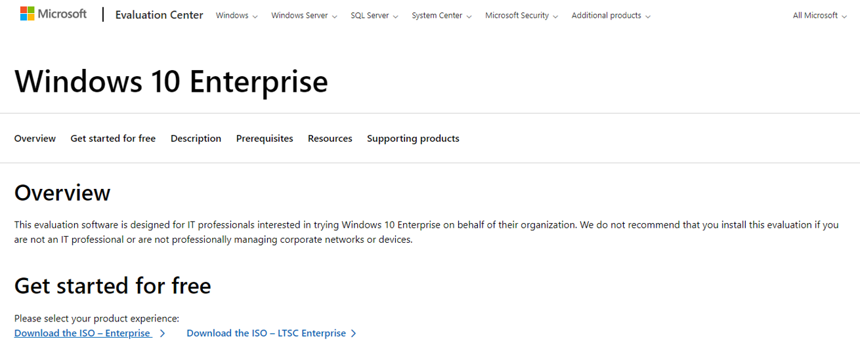Open the Microsoft Security dropdown
The image size is (860, 347).
tap(521, 16)
